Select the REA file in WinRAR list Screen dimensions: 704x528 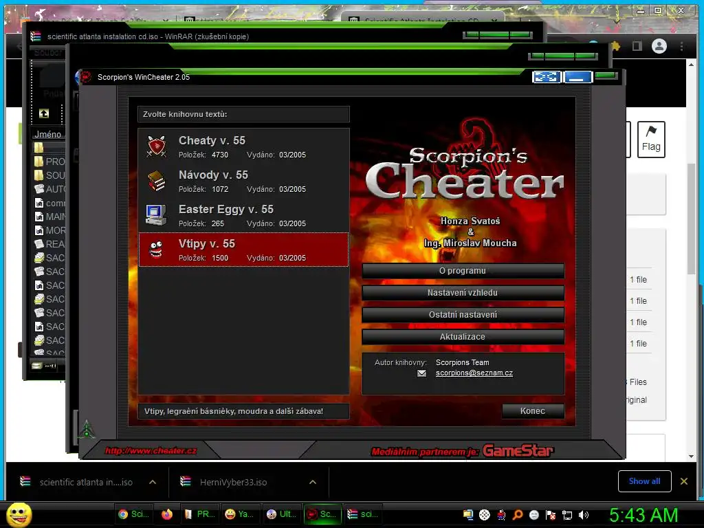click(49, 244)
